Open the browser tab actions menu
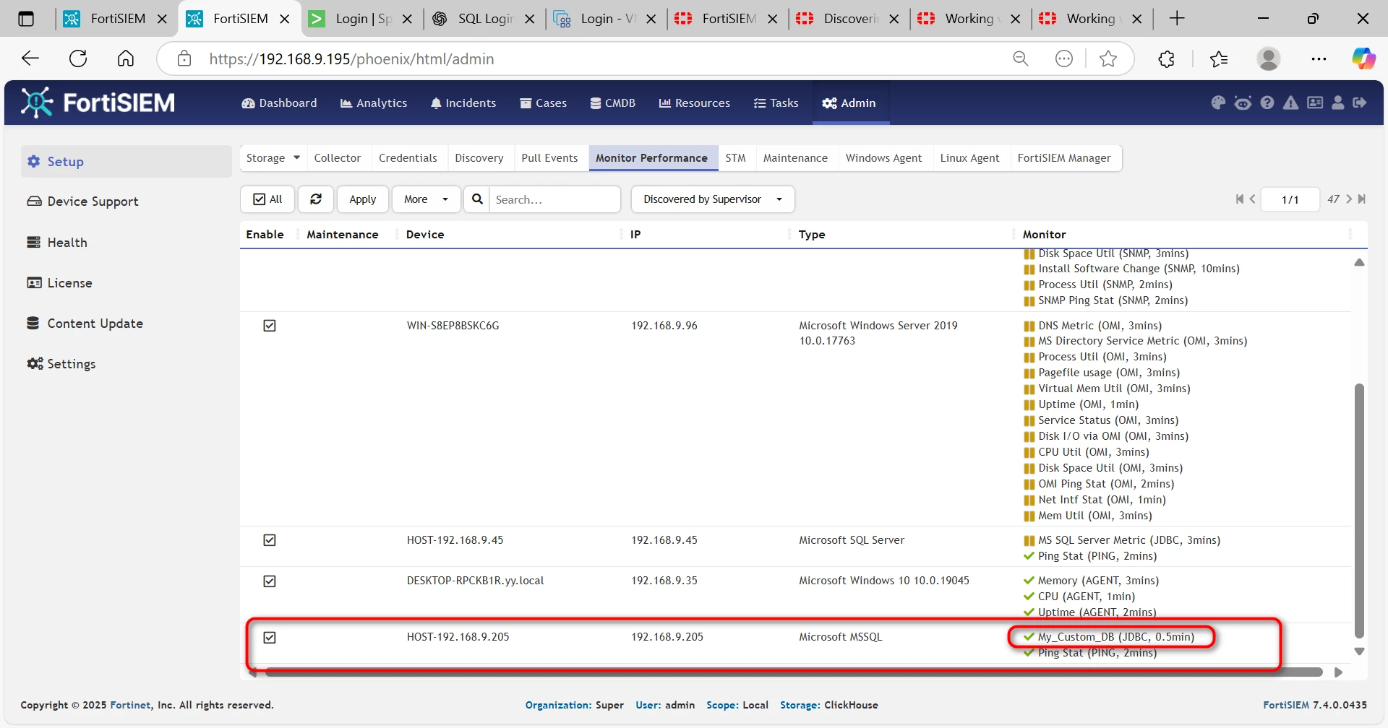The width and height of the screenshot is (1388, 728). tap(26, 19)
